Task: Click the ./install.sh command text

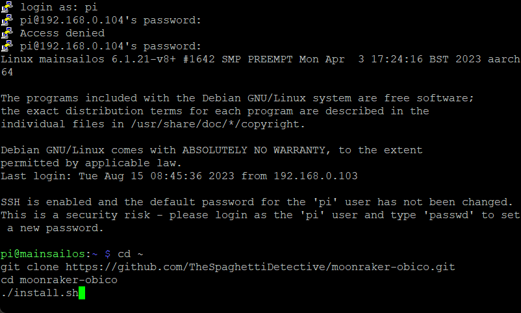Action: point(40,293)
